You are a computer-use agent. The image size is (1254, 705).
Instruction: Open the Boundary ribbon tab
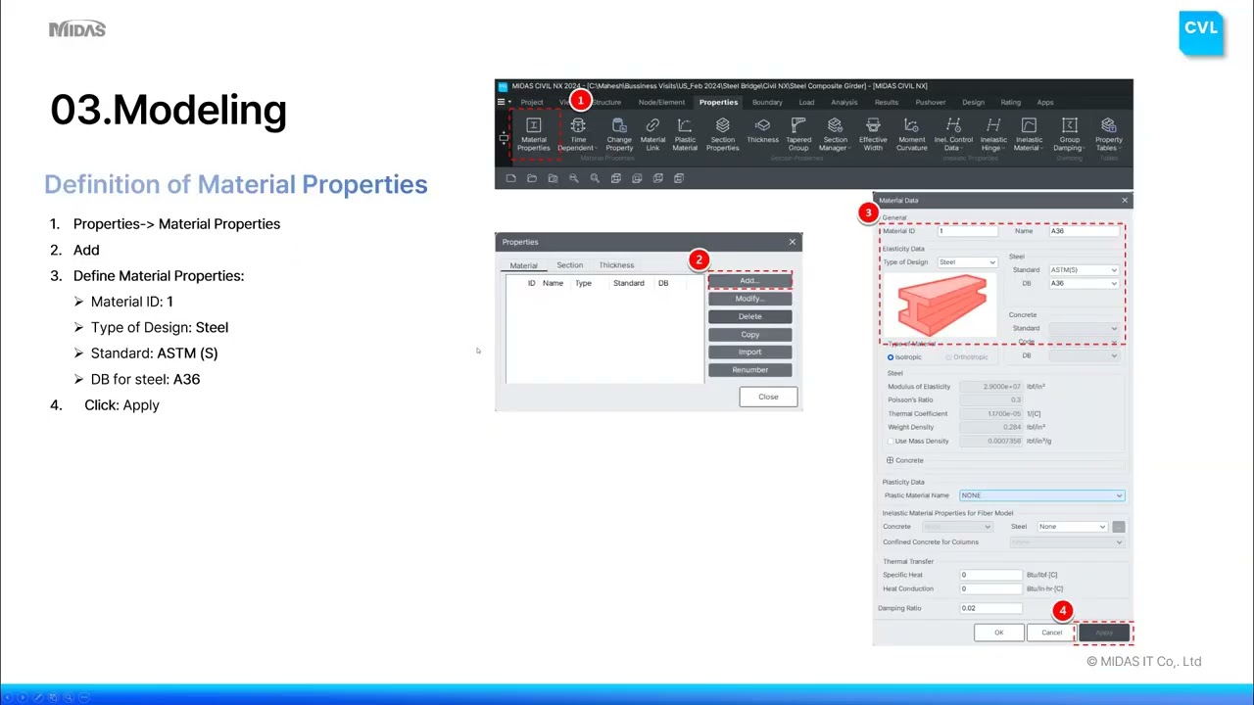click(767, 102)
